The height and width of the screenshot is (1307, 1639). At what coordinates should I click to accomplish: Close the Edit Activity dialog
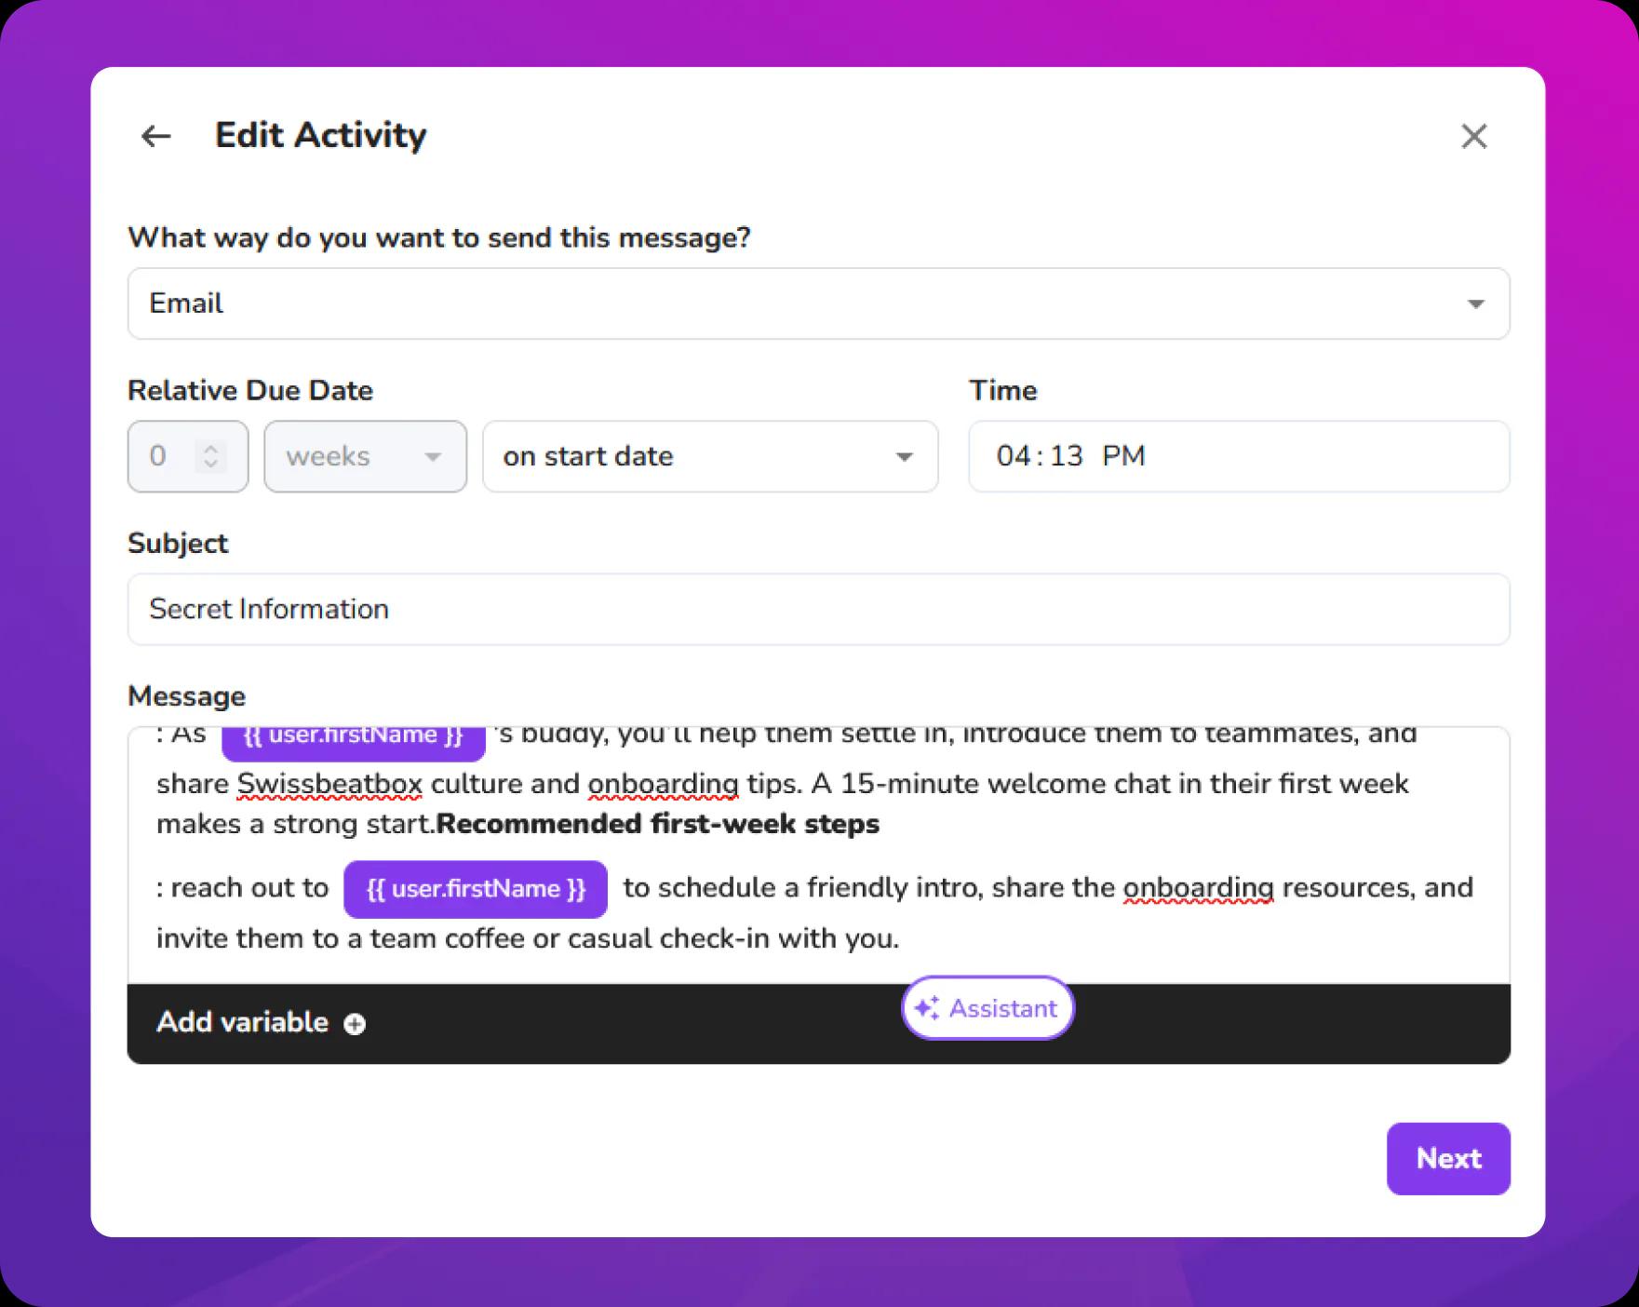pos(1473,137)
